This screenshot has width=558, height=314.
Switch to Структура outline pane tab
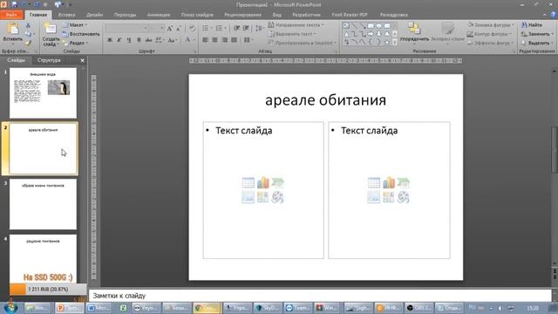[x=49, y=60]
